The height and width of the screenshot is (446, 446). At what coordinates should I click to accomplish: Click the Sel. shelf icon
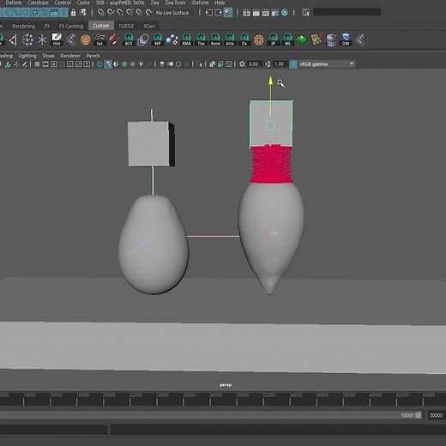click(x=99, y=39)
